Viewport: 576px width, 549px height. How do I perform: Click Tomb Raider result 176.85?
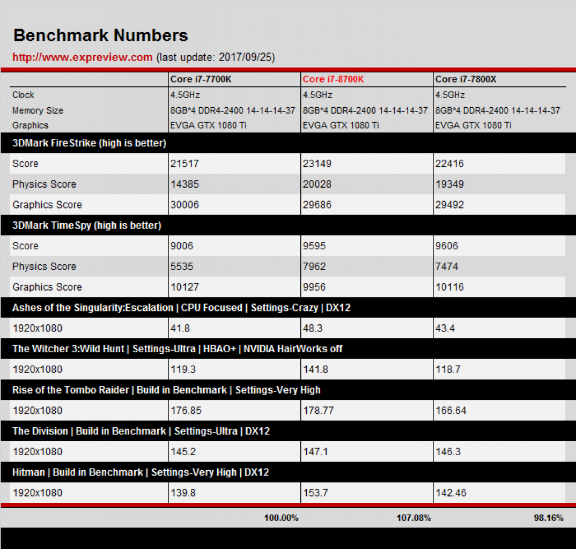(x=186, y=410)
